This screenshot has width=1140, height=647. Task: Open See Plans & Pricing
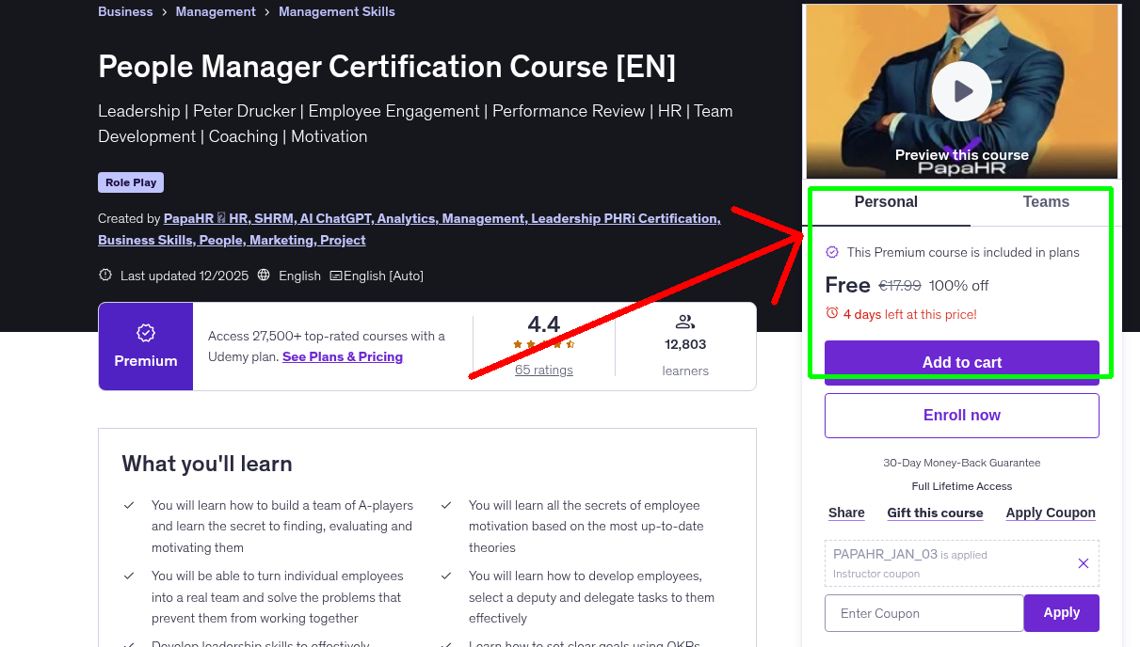click(343, 356)
